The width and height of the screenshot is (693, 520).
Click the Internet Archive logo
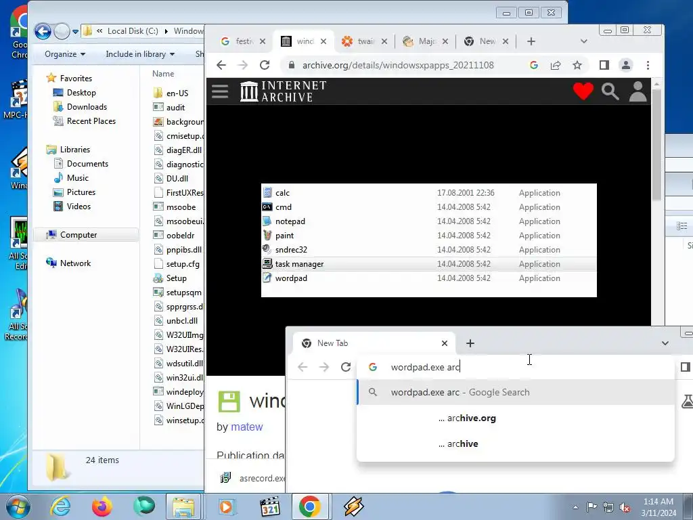[x=283, y=91]
